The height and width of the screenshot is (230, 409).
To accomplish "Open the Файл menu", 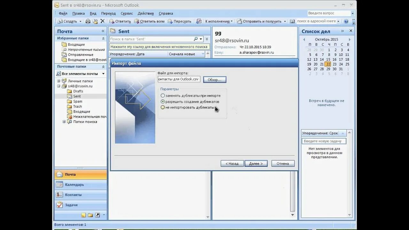I will [63, 13].
